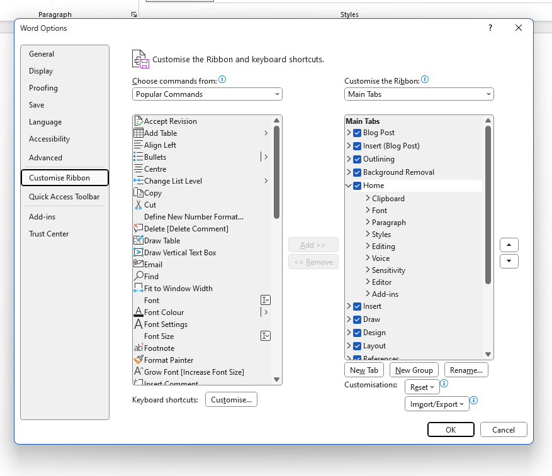
Task: Open the Customise the Ribbon dropdown
Action: (419, 94)
